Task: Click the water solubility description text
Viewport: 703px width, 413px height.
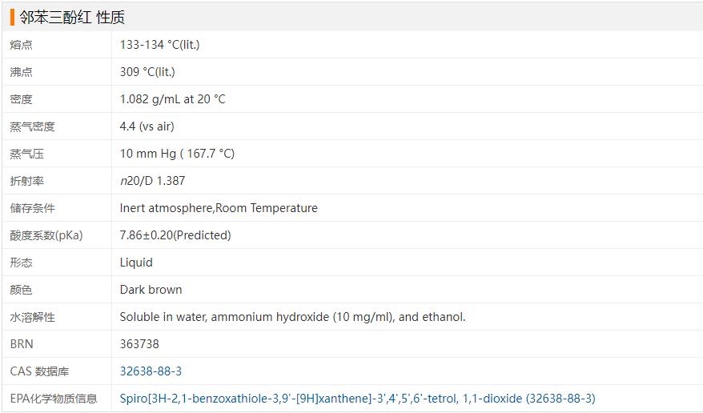Action: (x=292, y=317)
